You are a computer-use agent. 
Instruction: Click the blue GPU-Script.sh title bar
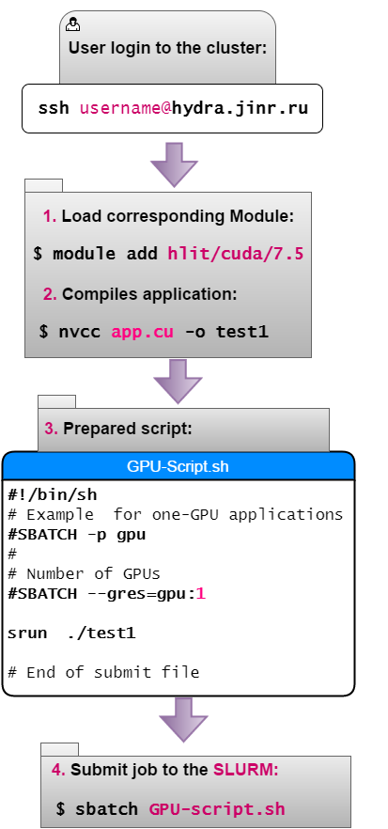[x=178, y=467]
